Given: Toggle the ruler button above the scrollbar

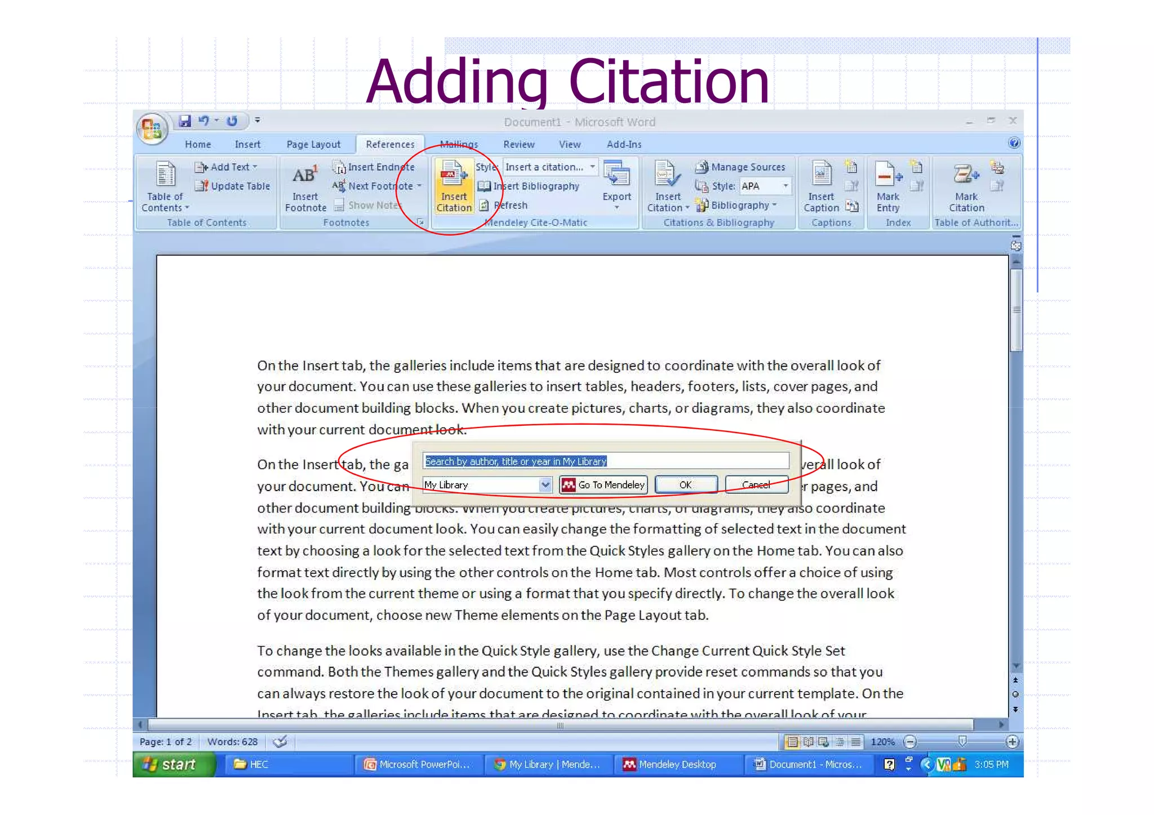Looking at the screenshot, I should pos(1015,246).
